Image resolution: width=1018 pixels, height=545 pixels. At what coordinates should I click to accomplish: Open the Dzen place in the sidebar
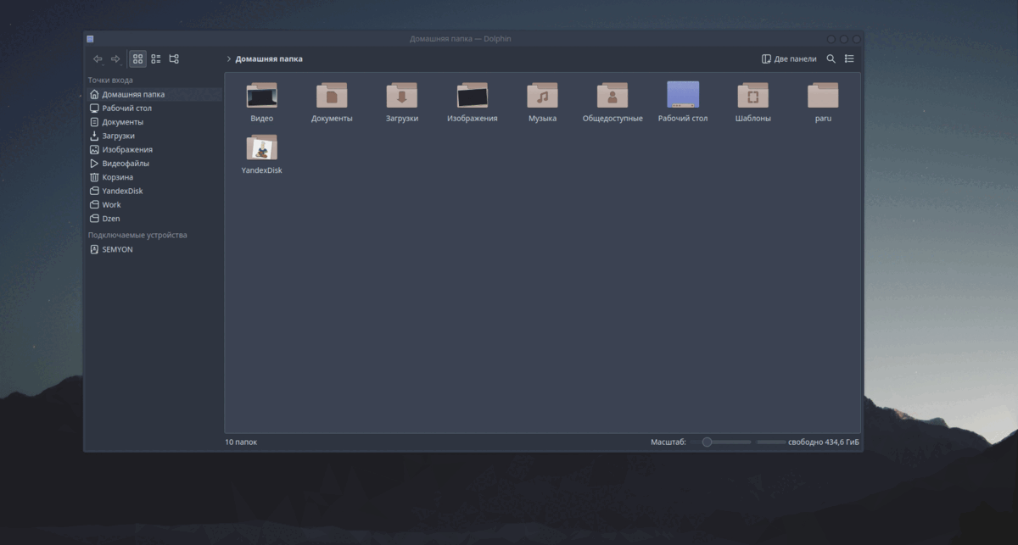(154, 219)
